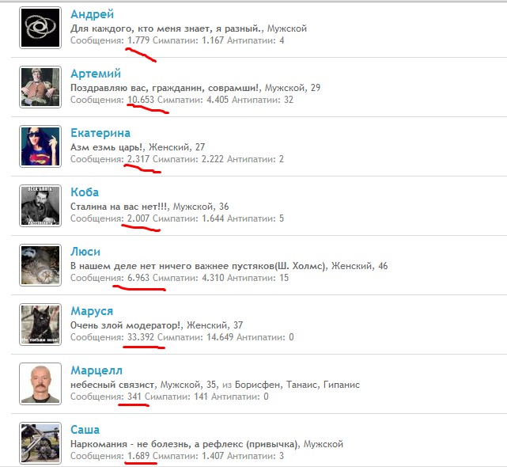Image resolution: width=507 pixels, height=467 pixels.
Task: Visit the Екатерина member link
Action: coord(100,133)
